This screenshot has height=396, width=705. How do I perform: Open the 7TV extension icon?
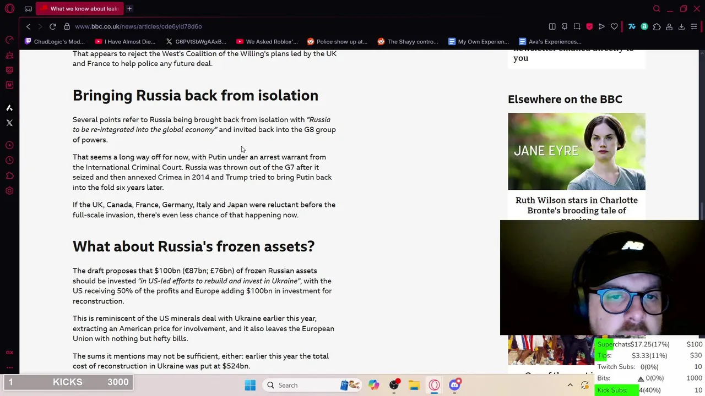click(x=632, y=26)
